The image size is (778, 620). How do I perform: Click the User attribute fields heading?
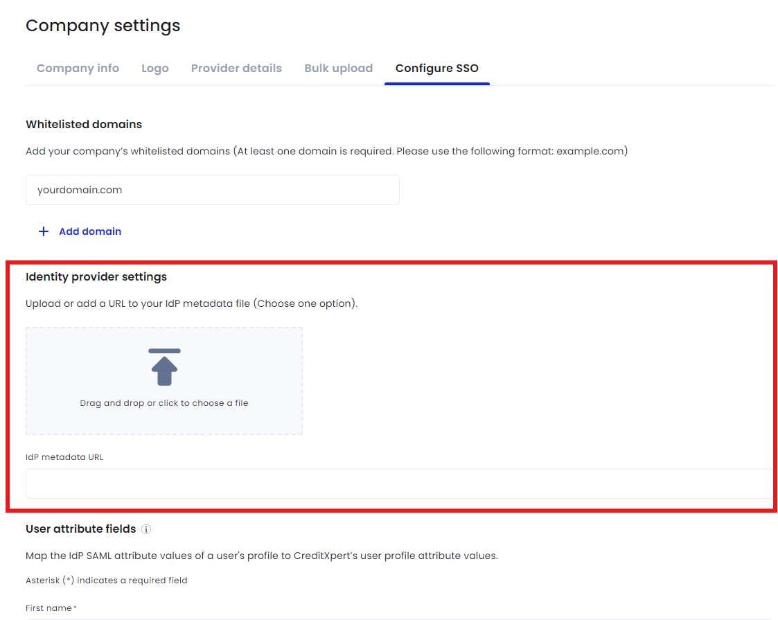click(81, 529)
